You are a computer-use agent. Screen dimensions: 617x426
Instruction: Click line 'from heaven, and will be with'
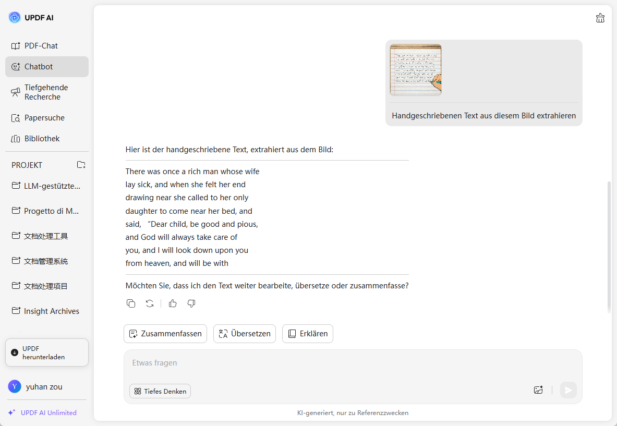click(x=177, y=263)
